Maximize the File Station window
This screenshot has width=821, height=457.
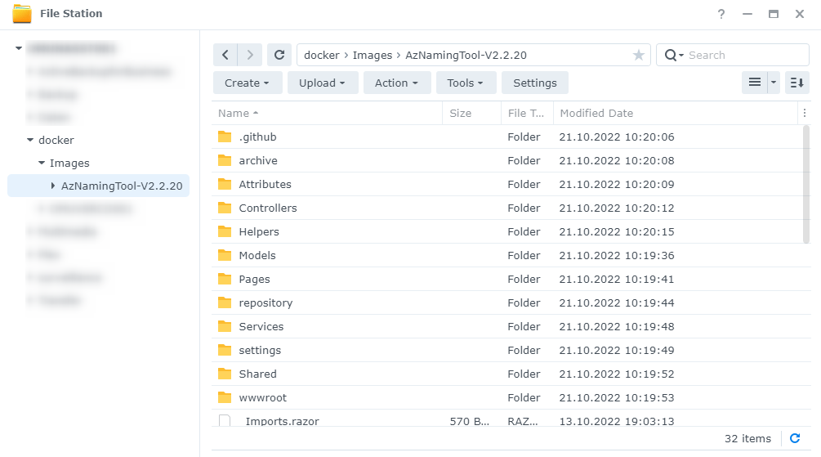(774, 14)
